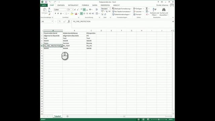Switch to the FORMELN tab
Image resolution: width=215 pixels, height=121 pixels.
click(85, 5)
